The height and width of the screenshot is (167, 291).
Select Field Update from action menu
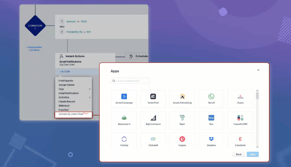coord(66,81)
